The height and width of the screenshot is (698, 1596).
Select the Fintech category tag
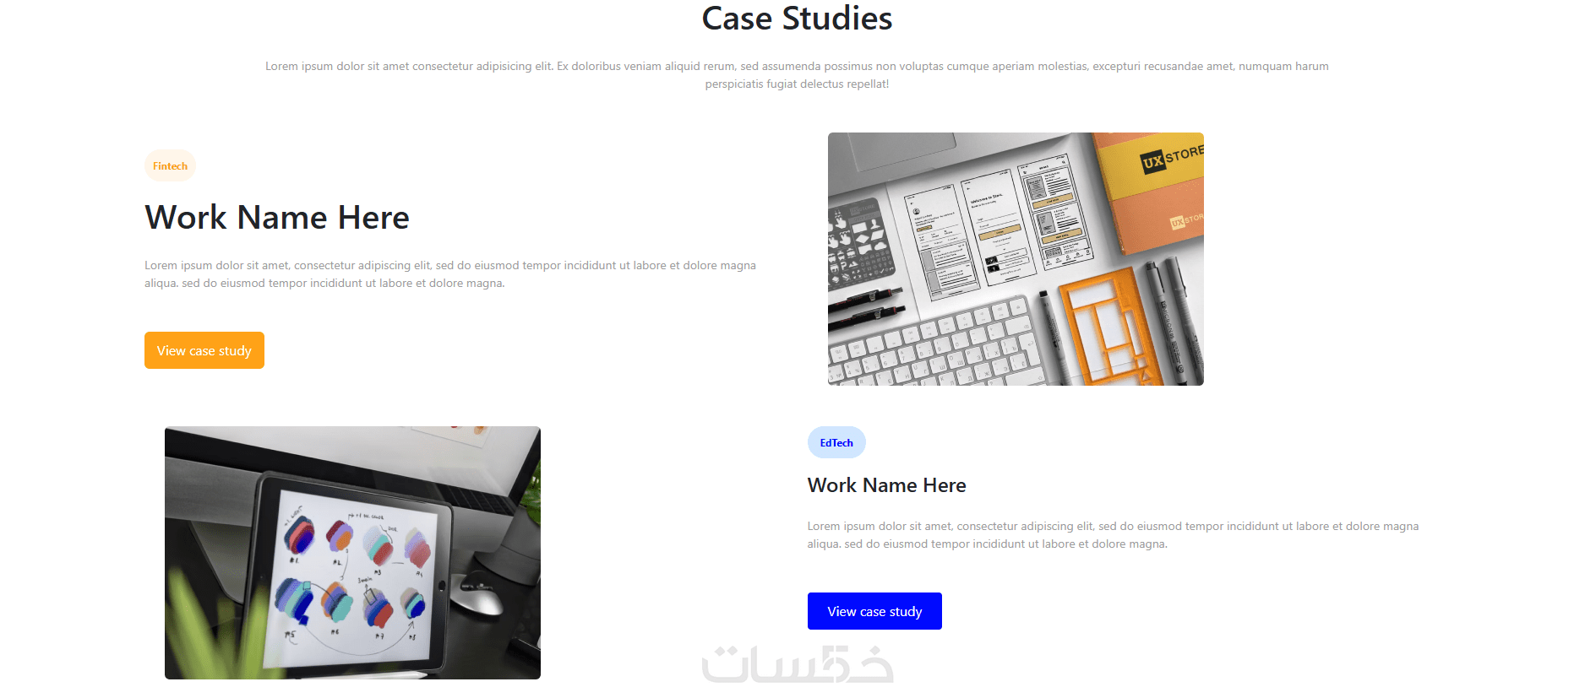pyautogui.click(x=170, y=165)
